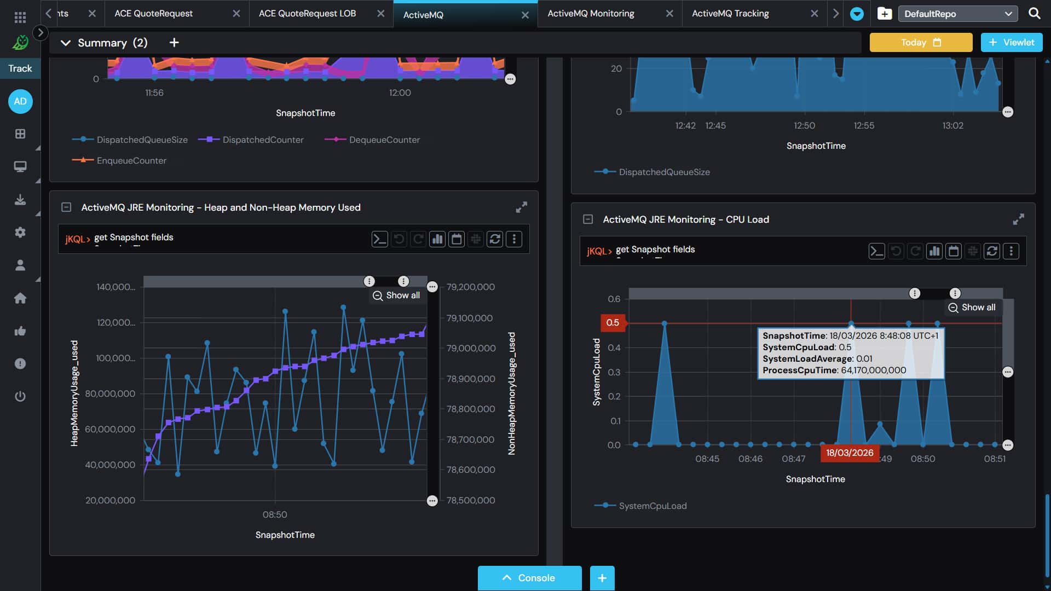
Task: Click Show all to reset CPU Load zoom
Action: click(972, 308)
